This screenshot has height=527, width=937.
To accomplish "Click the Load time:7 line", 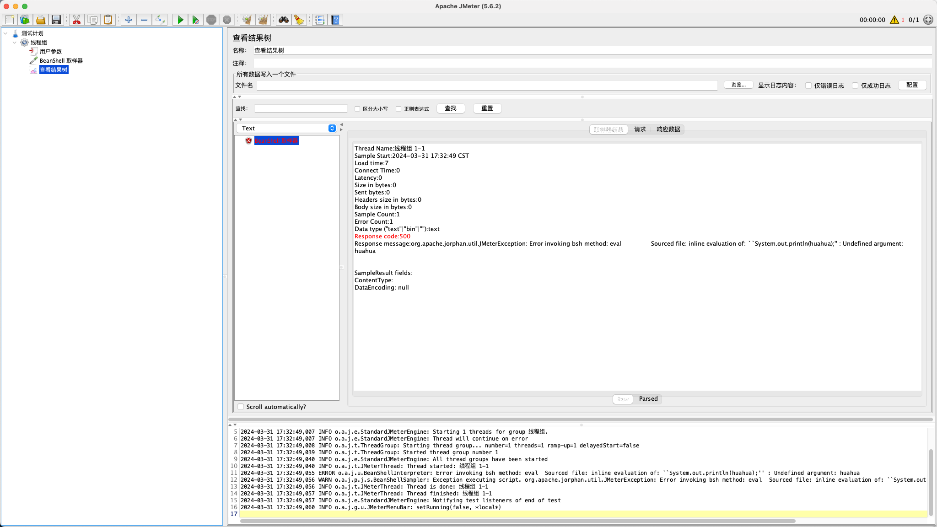I will point(372,163).
